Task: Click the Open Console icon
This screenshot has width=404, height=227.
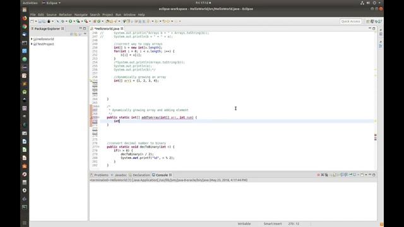Action: click(362, 175)
